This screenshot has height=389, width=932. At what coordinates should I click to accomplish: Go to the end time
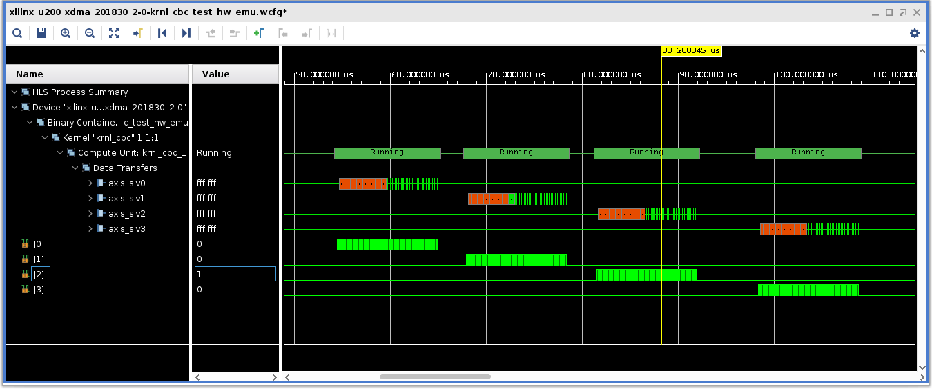point(186,33)
